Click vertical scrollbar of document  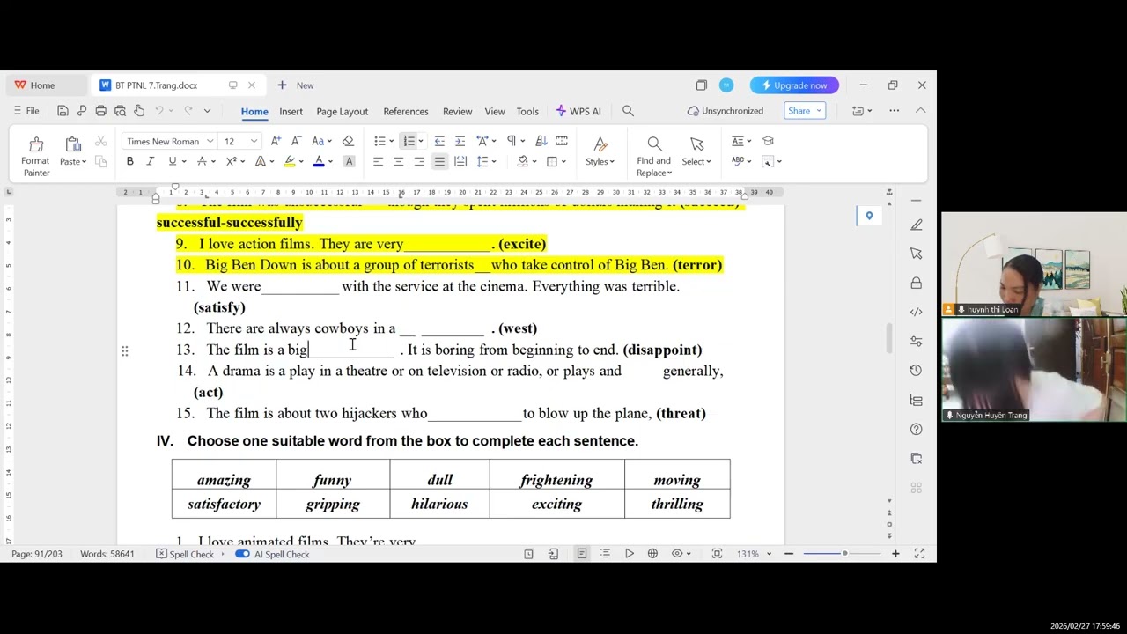coord(888,337)
